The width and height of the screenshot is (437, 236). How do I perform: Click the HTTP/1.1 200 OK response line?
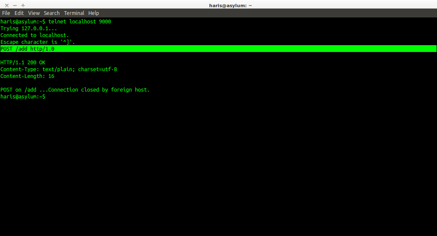tap(23, 63)
